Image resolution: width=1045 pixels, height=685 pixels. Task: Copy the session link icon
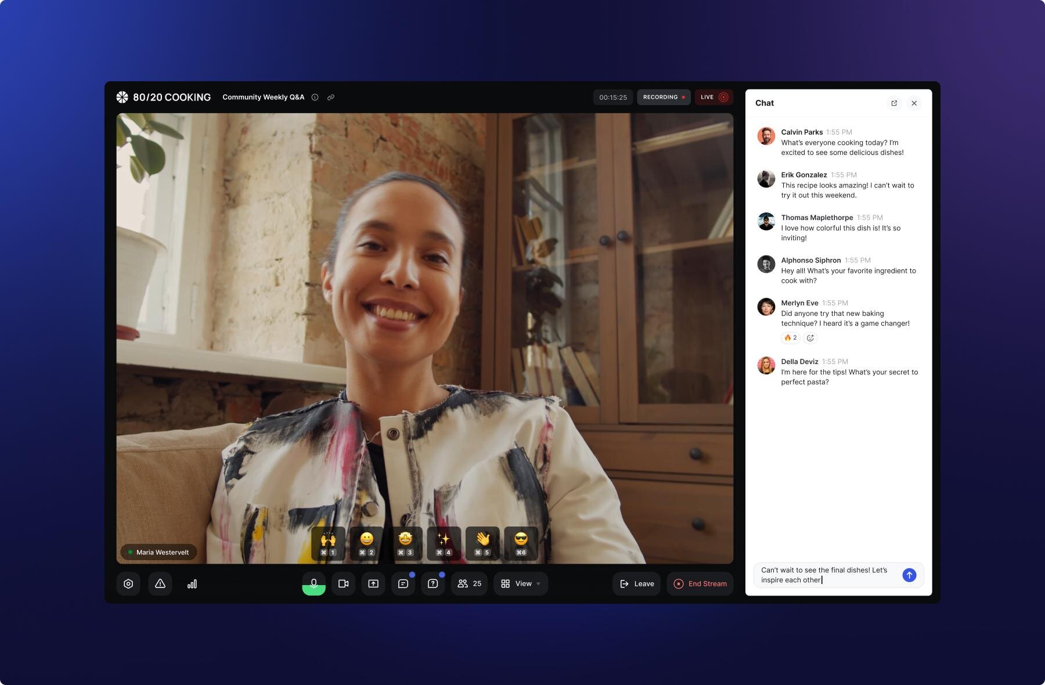[331, 98]
